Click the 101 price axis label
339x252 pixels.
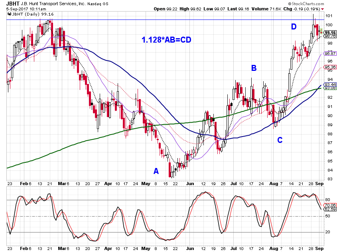point(329,16)
